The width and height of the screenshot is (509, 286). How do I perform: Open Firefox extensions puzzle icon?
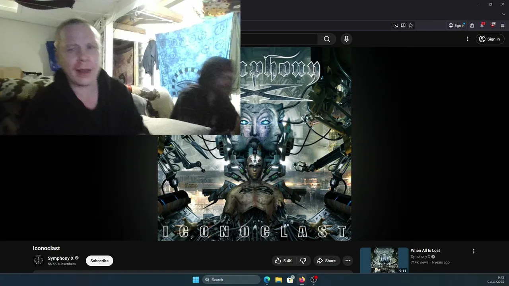(472, 25)
